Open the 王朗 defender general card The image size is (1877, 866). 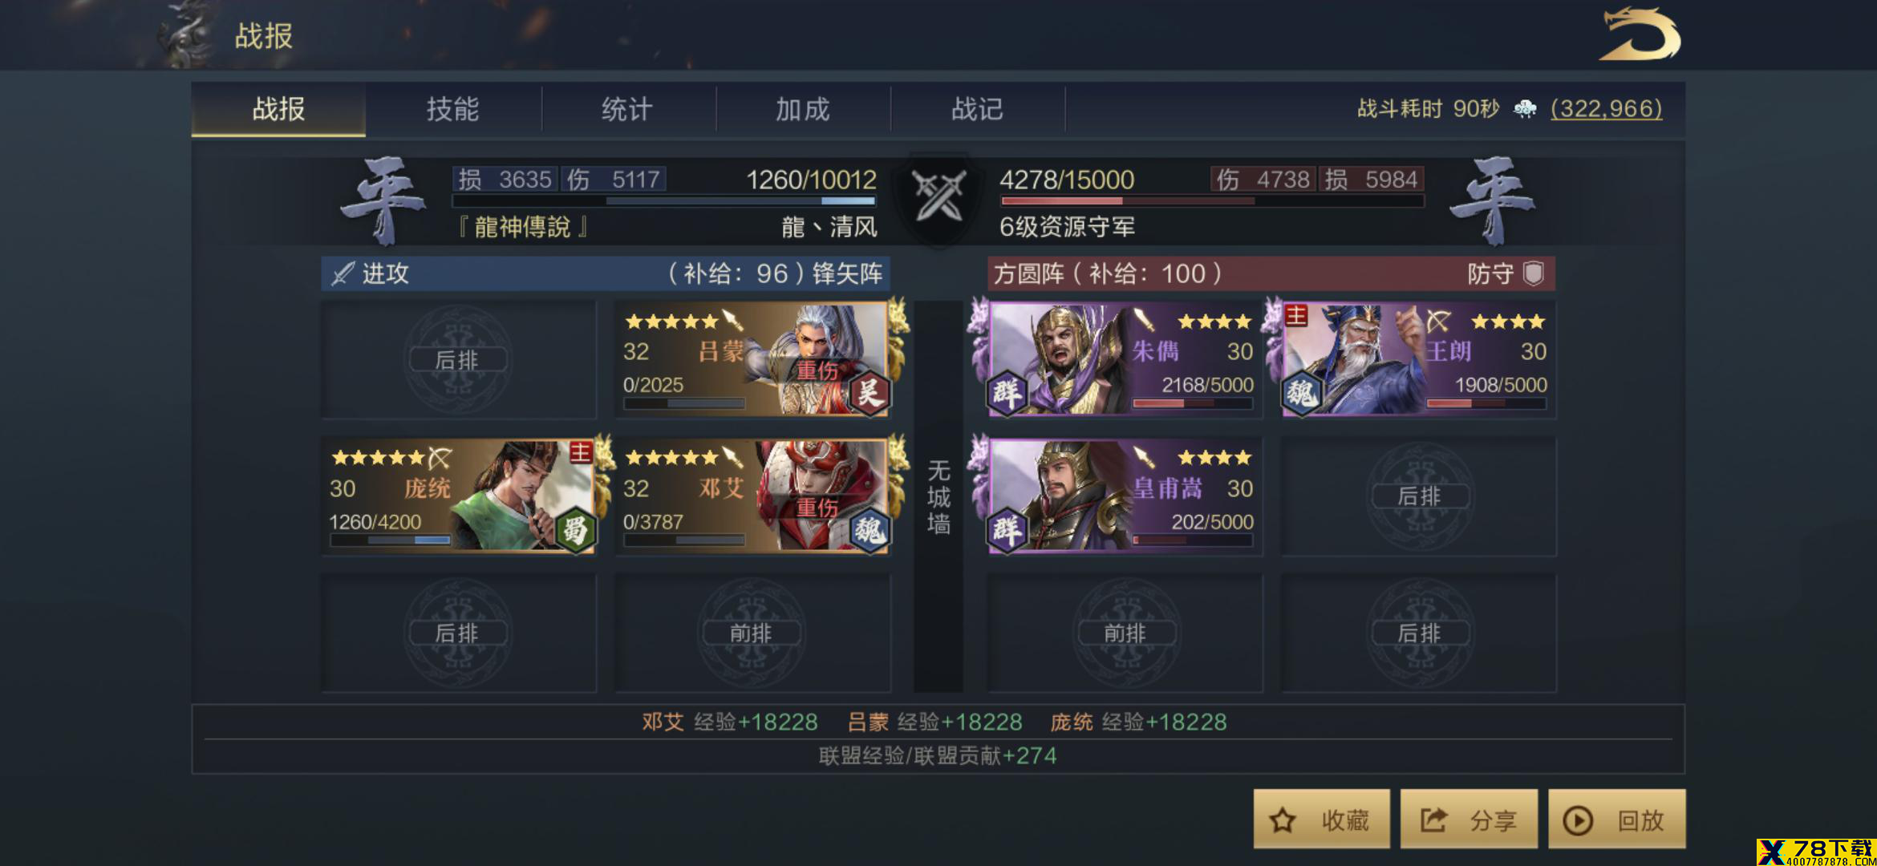[1417, 359]
